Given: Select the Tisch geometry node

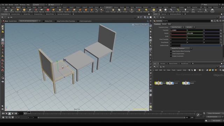Looking at the screenshot, I should pyautogui.click(x=170, y=83).
